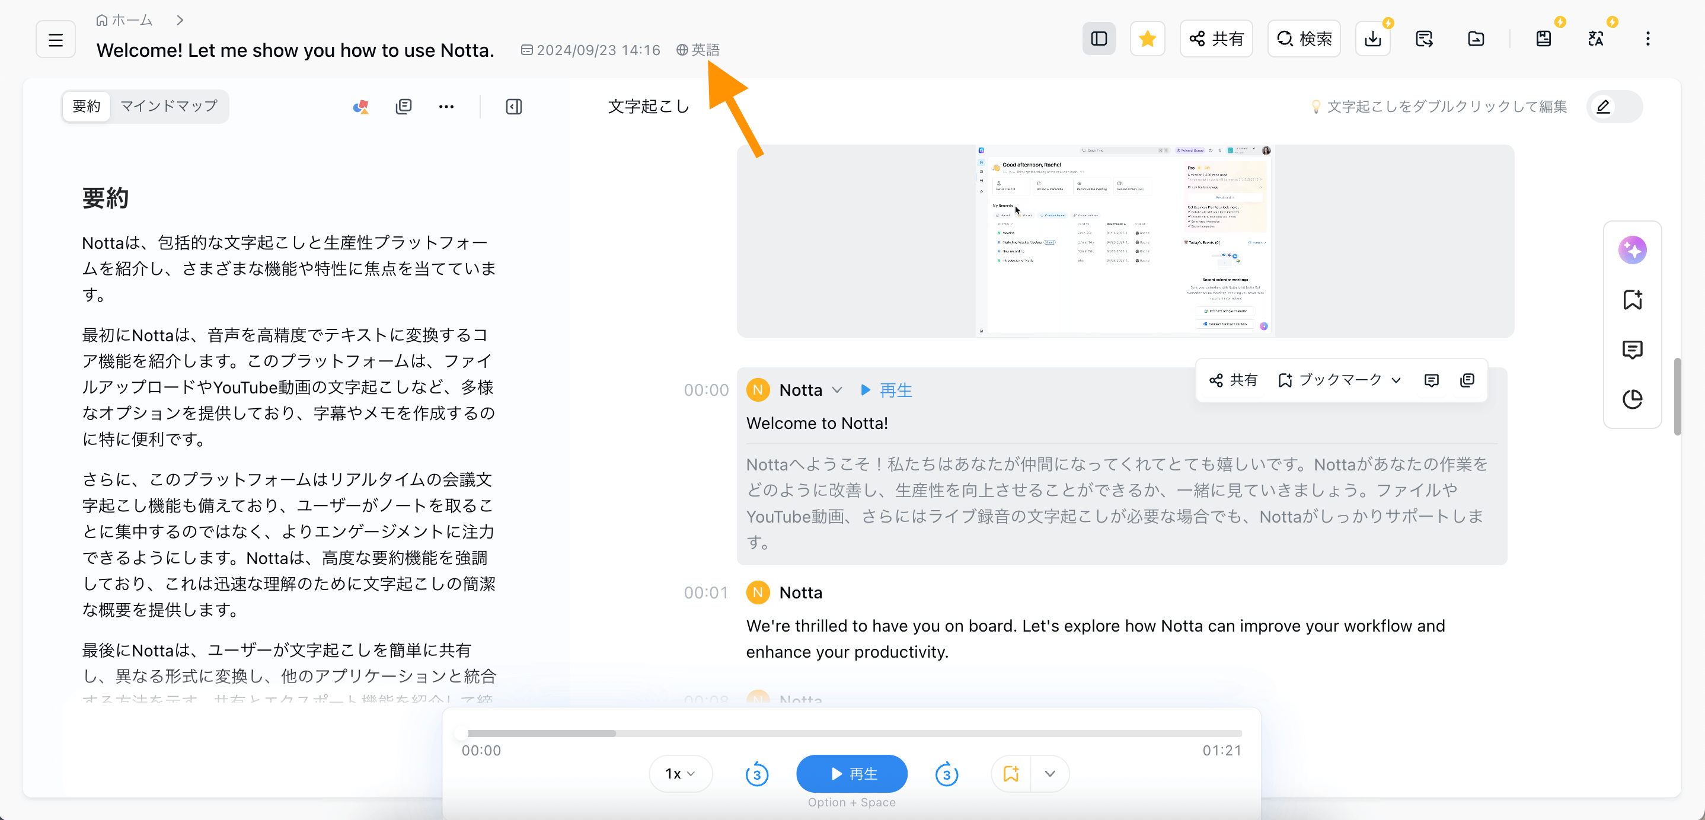The image size is (1705, 820).
Task: Click the Notta avatar at 00:01
Action: pyautogui.click(x=758, y=592)
